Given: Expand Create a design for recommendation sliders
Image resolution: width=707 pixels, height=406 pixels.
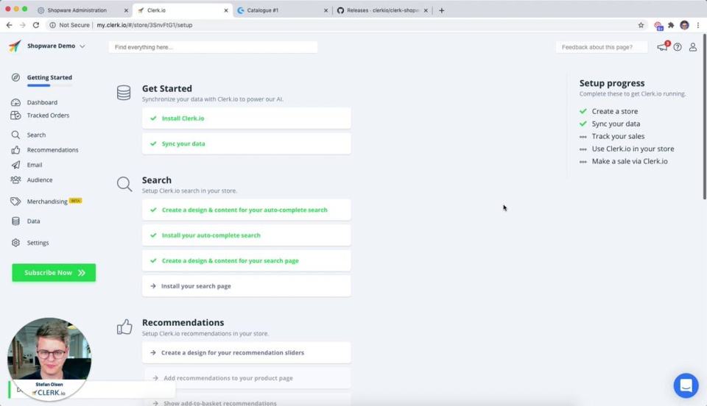Looking at the screenshot, I should point(246,352).
